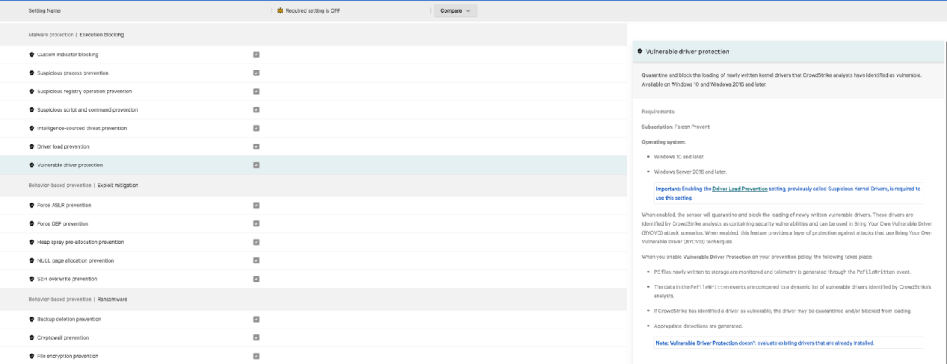Select Suspicious process prevention setting name
The image size is (947, 364).
[73, 73]
